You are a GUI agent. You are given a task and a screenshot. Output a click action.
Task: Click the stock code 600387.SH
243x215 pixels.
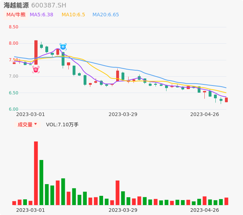click(x=49, y=5)
